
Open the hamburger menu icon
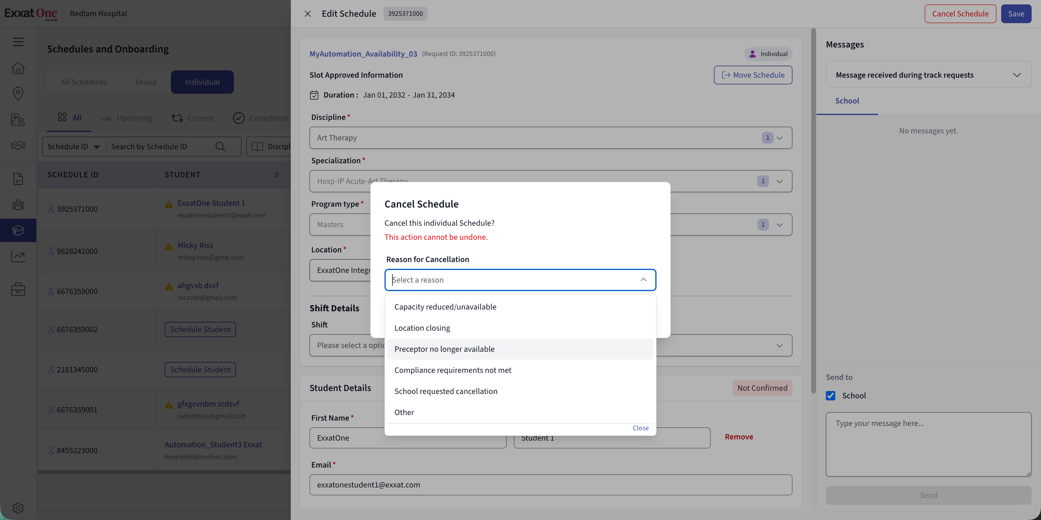pyautogui.click(x=18, y=42)
